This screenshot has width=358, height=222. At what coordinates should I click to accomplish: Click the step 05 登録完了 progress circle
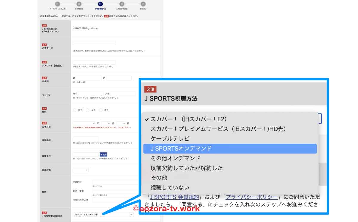[143, 4]
